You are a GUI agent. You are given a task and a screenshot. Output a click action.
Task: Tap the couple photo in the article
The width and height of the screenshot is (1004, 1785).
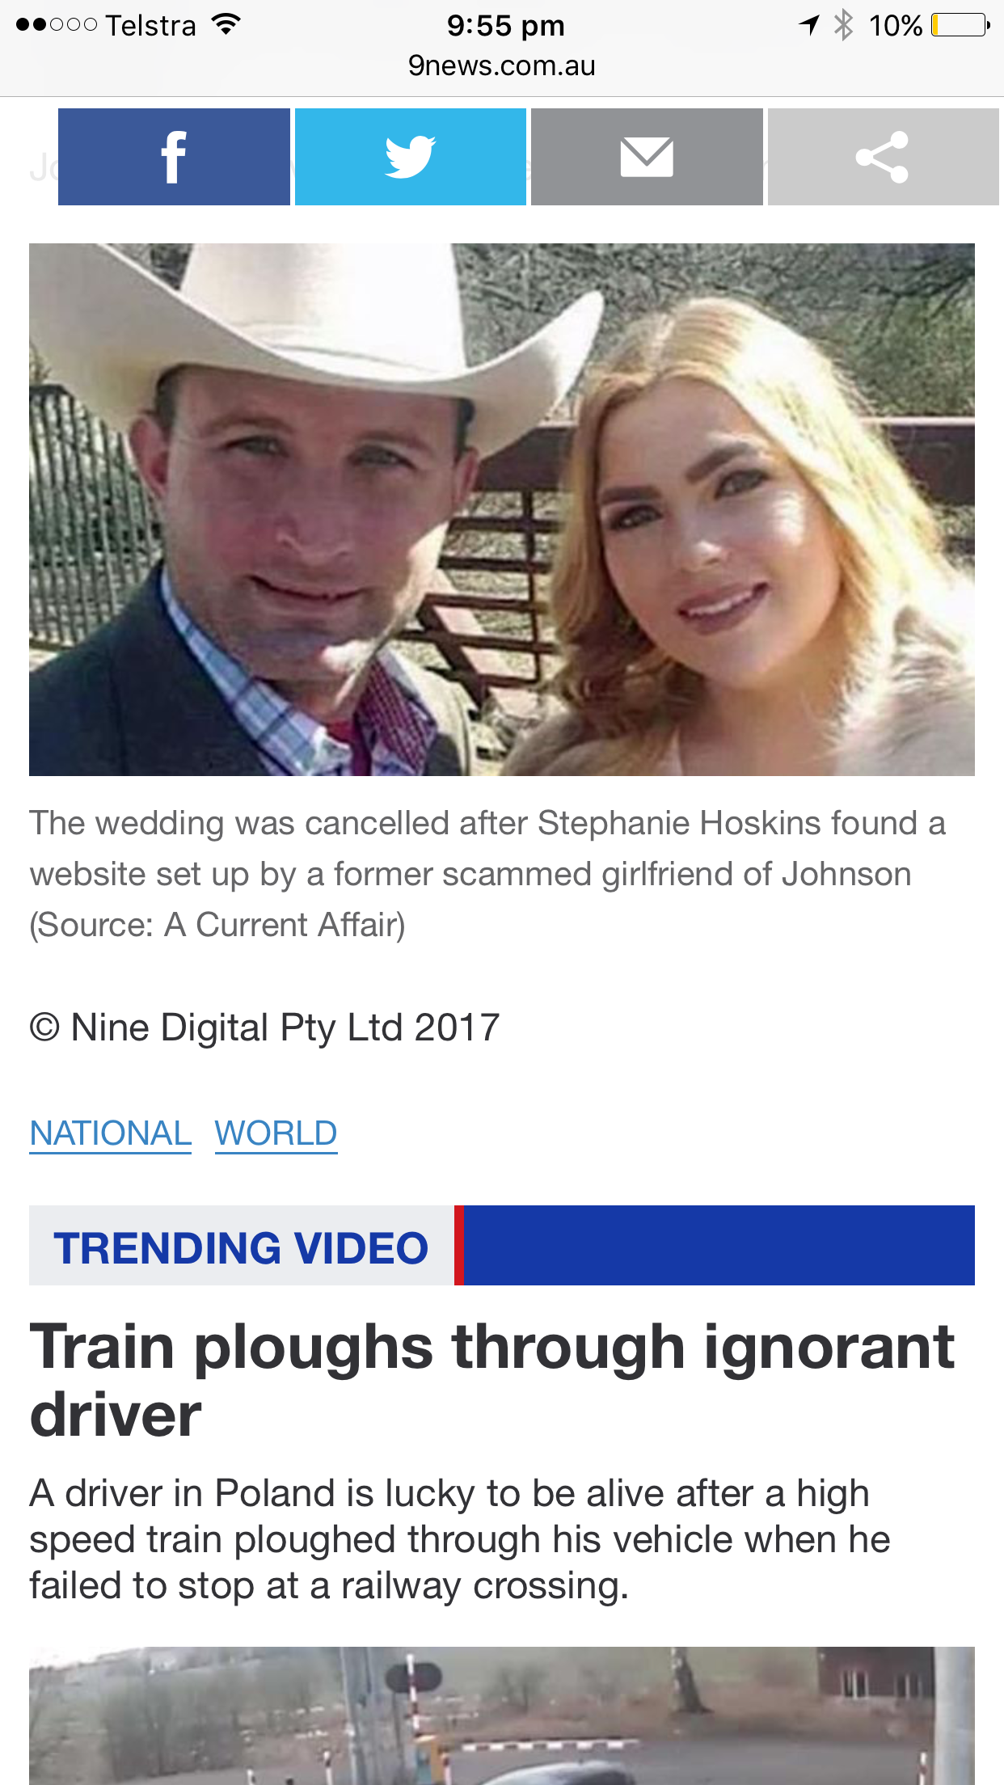pyautogui.click(x=502, y=509)
